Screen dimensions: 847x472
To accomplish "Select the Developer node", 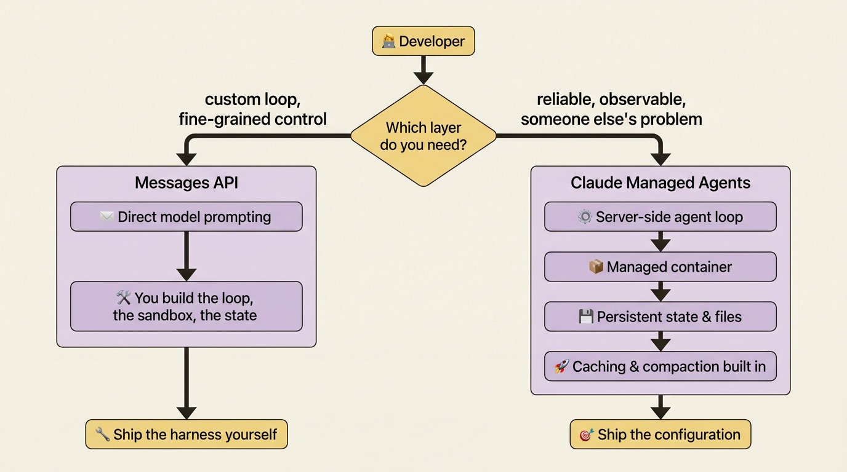I will tap(423, 41).
